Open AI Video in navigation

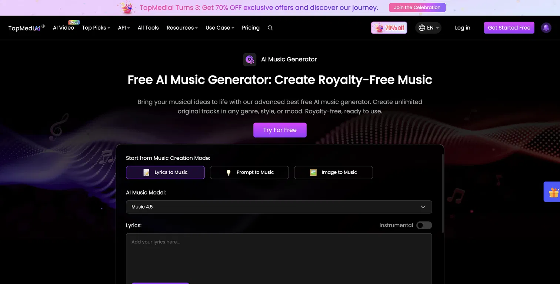pos(63,28)
